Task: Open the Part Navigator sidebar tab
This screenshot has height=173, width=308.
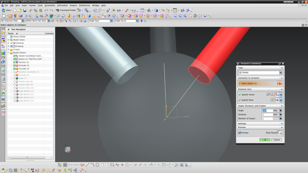Action: (3, 47)
